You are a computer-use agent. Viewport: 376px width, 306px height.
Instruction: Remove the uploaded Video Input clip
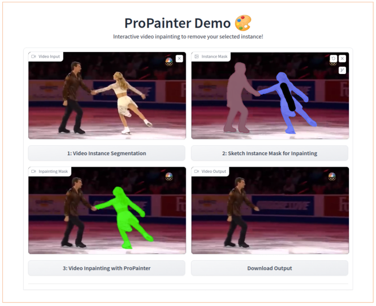(x=179, y=59)
